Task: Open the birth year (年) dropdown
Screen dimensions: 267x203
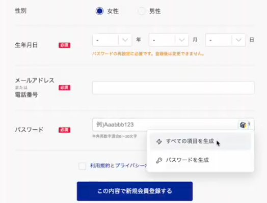Action: click(x=112, y=40)
